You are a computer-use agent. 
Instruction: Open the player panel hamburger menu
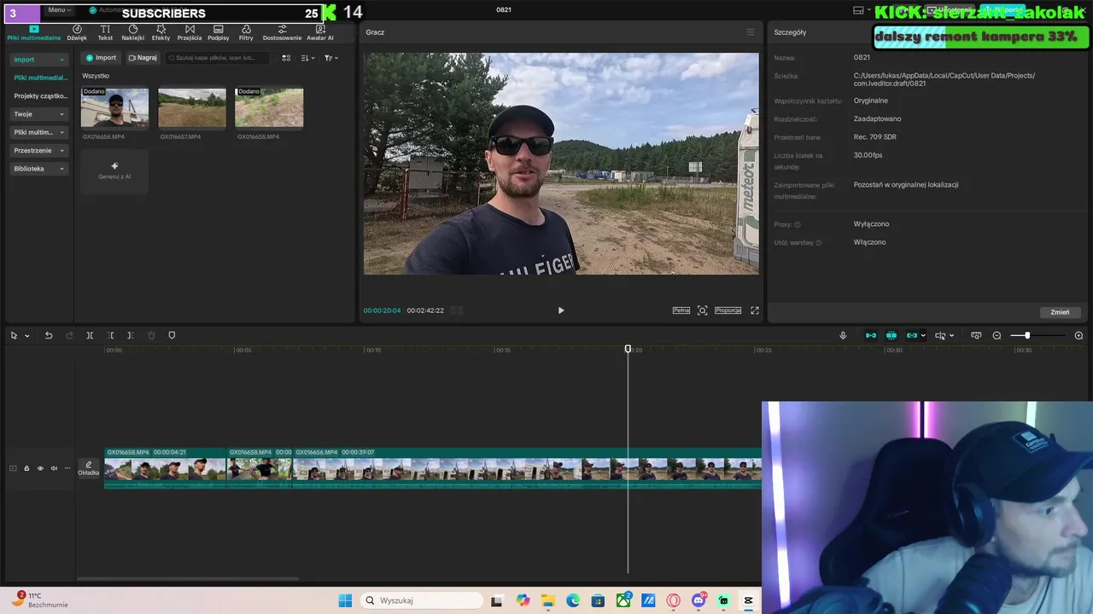[x=751, y=32]
